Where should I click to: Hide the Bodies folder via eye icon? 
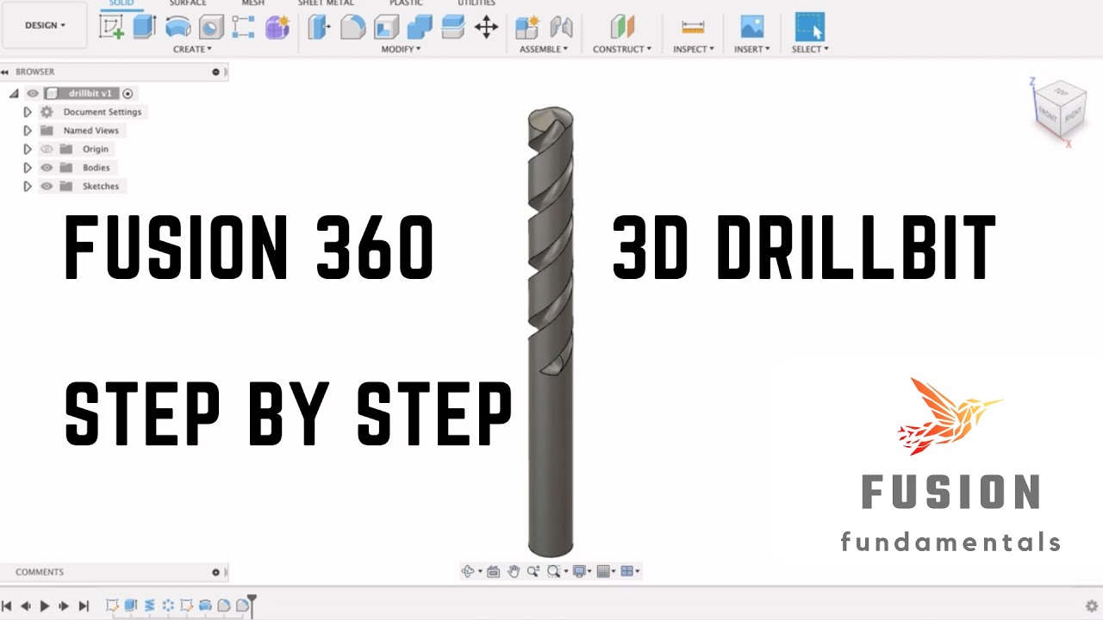pyautogui.click(x=47, y=168)
